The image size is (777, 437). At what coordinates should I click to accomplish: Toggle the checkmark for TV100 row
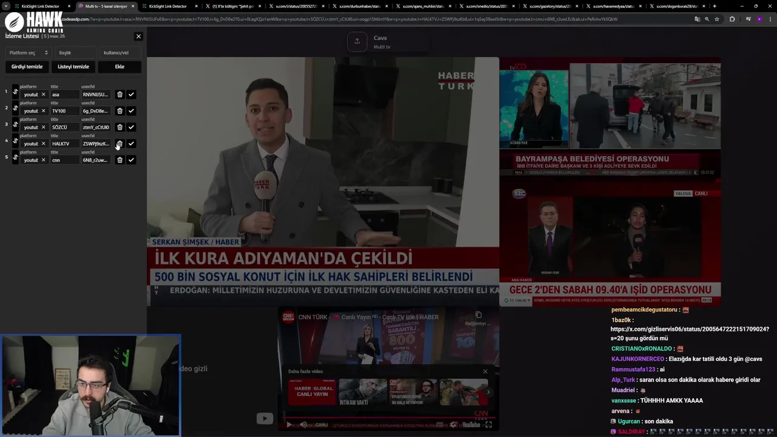tap(131, 110)
